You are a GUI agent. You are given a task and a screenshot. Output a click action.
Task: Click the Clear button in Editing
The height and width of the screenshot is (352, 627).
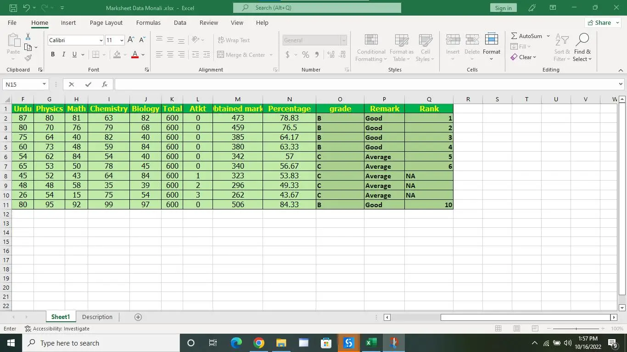click(x=523, y=57)
